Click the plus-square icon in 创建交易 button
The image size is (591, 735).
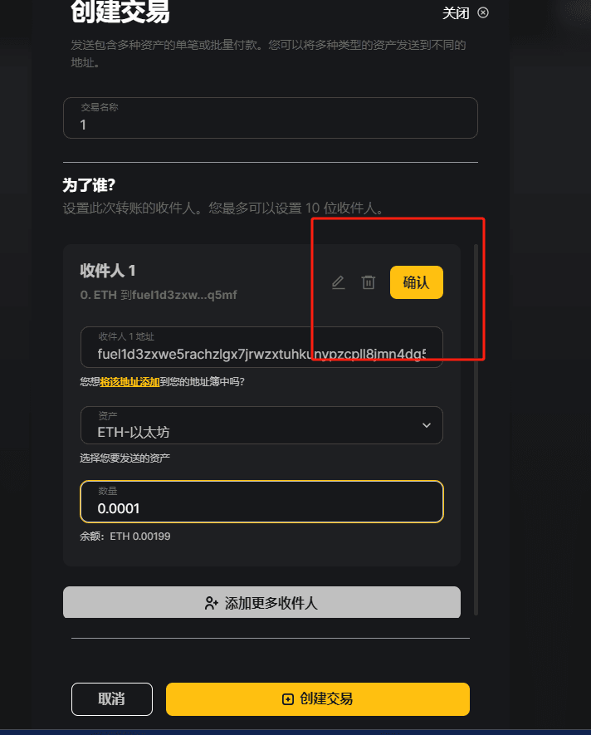tap(288, 699)
